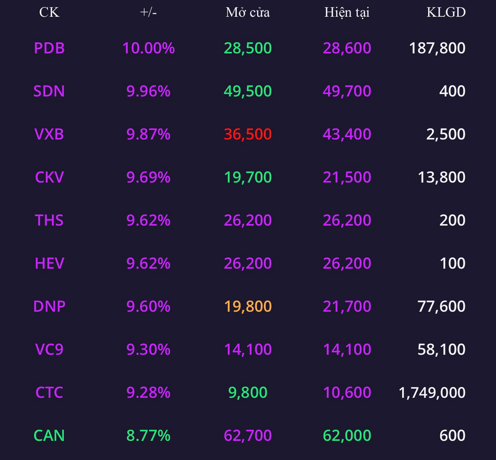Open the HEV stock ticker

tap(49, 263)
